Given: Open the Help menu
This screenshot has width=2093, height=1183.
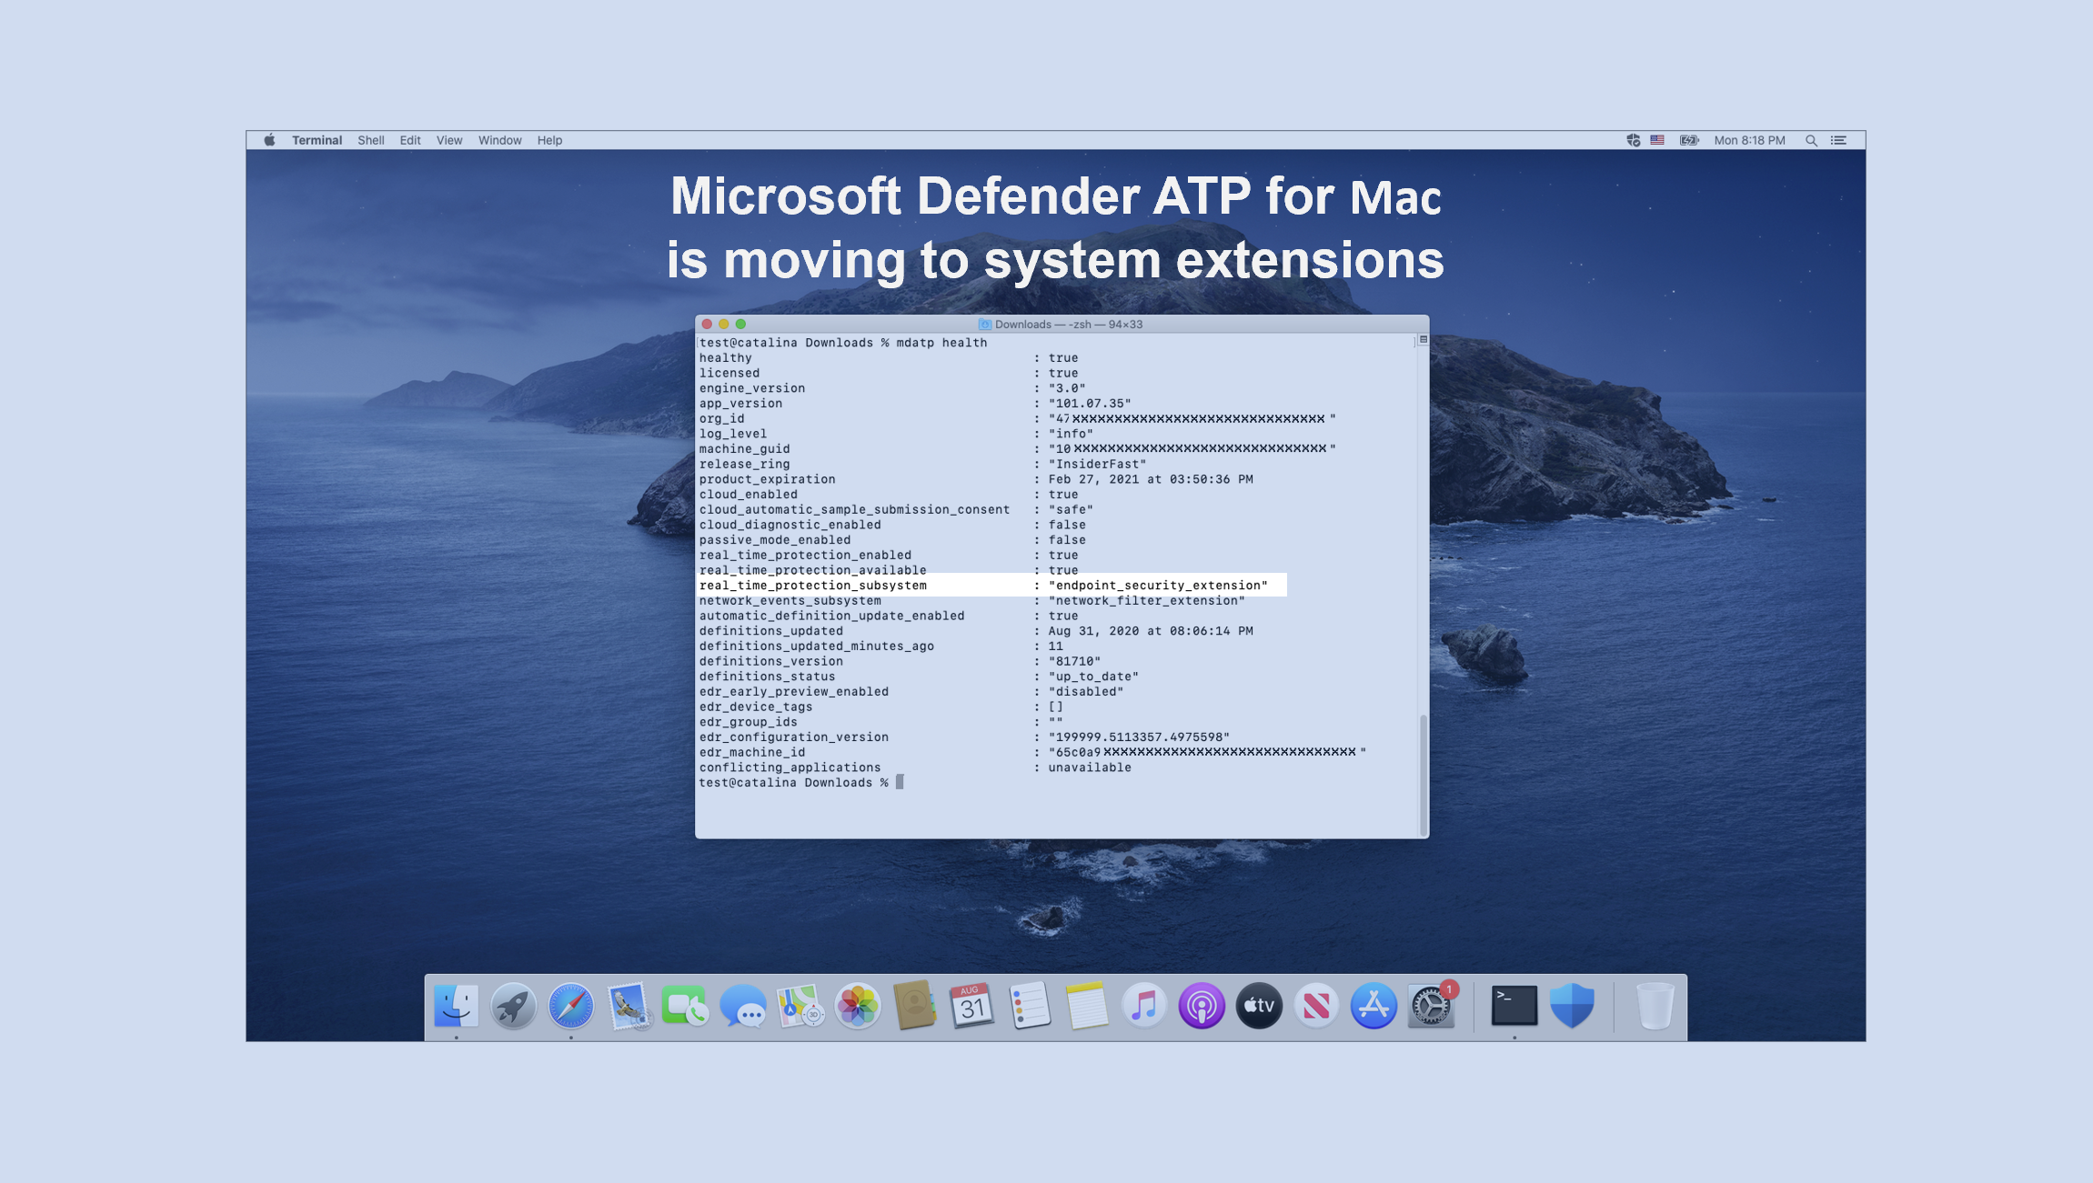Looking at the screenshot, I should point(549,140).
